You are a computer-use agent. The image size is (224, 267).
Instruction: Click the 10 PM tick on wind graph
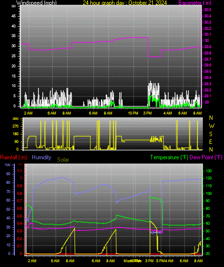click(133, 113)
